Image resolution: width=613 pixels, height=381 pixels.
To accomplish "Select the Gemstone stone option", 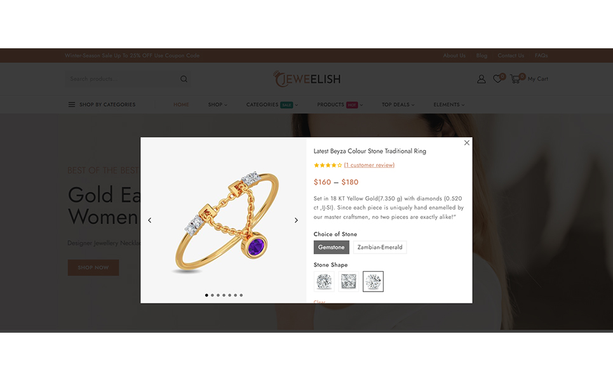I will point(331,248).
